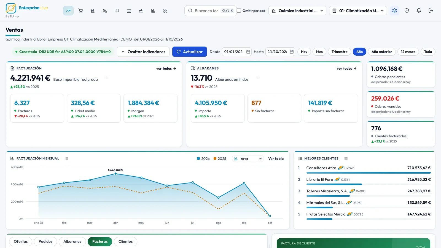The height and width of the screenshot is (248, 441).
Task: Select the Mes period filter
Action: pyautogui.click(x=319, y=52)
